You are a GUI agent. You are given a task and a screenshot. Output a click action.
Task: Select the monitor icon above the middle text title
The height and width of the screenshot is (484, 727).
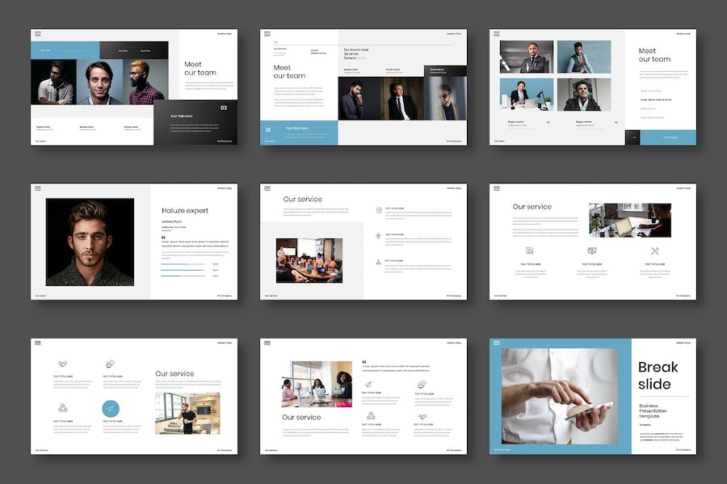(x=591, y=251)
